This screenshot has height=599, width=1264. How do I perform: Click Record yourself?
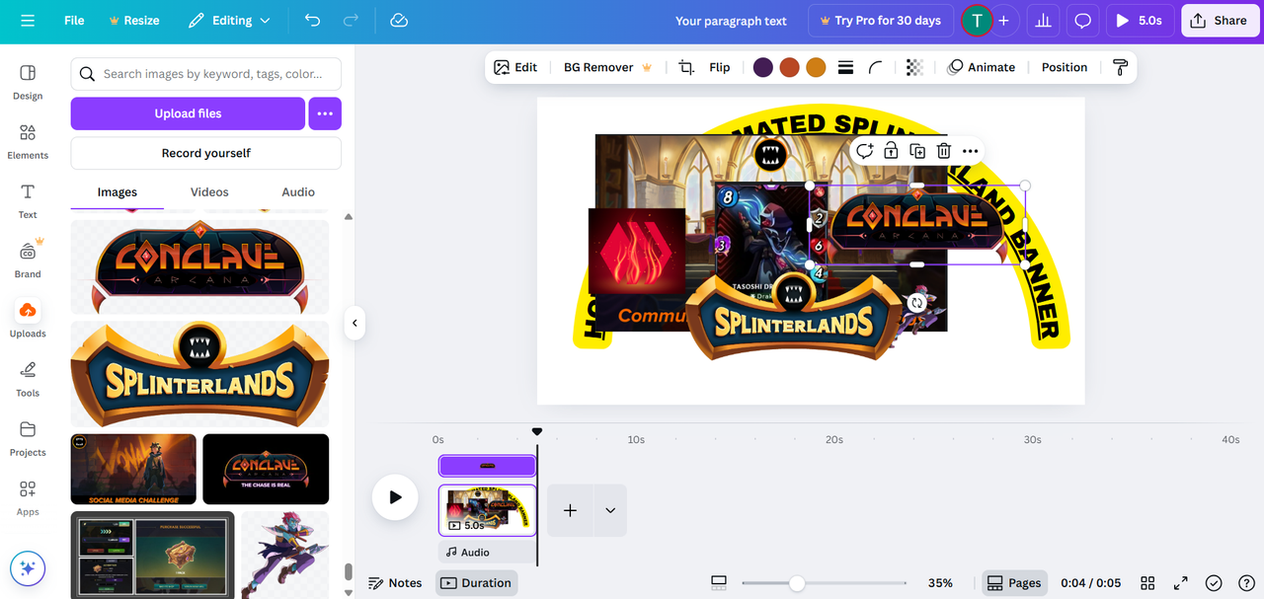pyautogui.click(x=206, y=153)
